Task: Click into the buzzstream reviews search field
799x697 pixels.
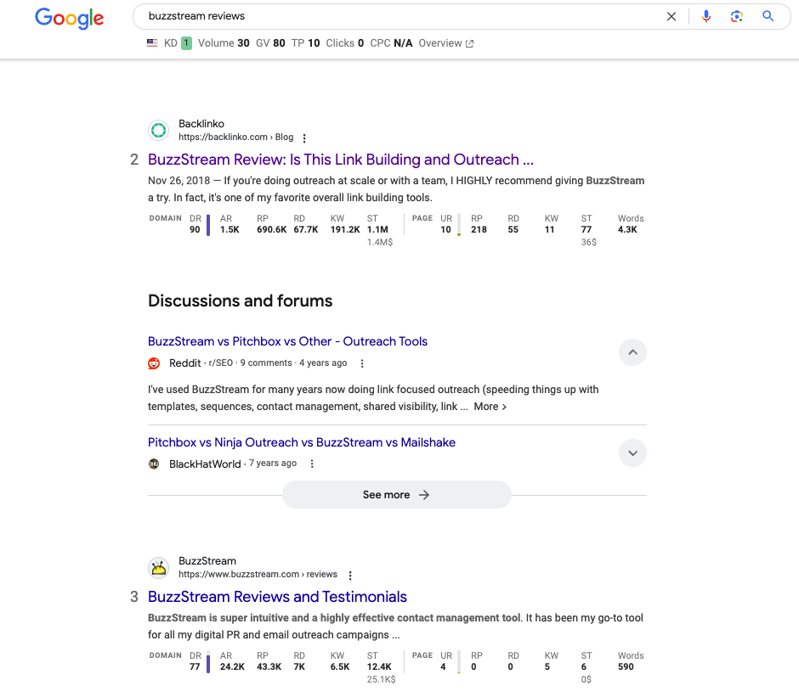Action: 399,16
